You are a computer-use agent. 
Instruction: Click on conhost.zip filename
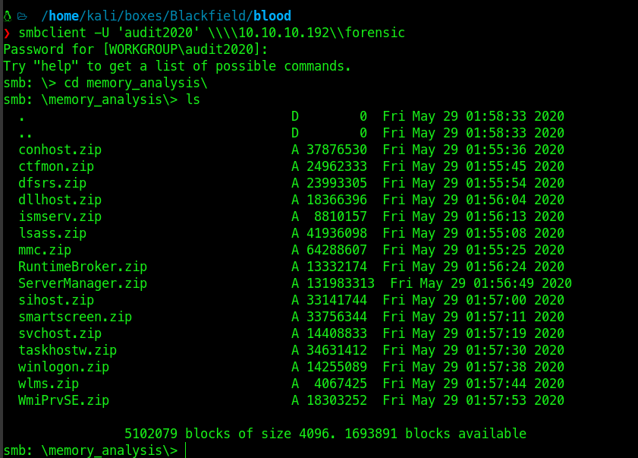(x=60, y=150)
